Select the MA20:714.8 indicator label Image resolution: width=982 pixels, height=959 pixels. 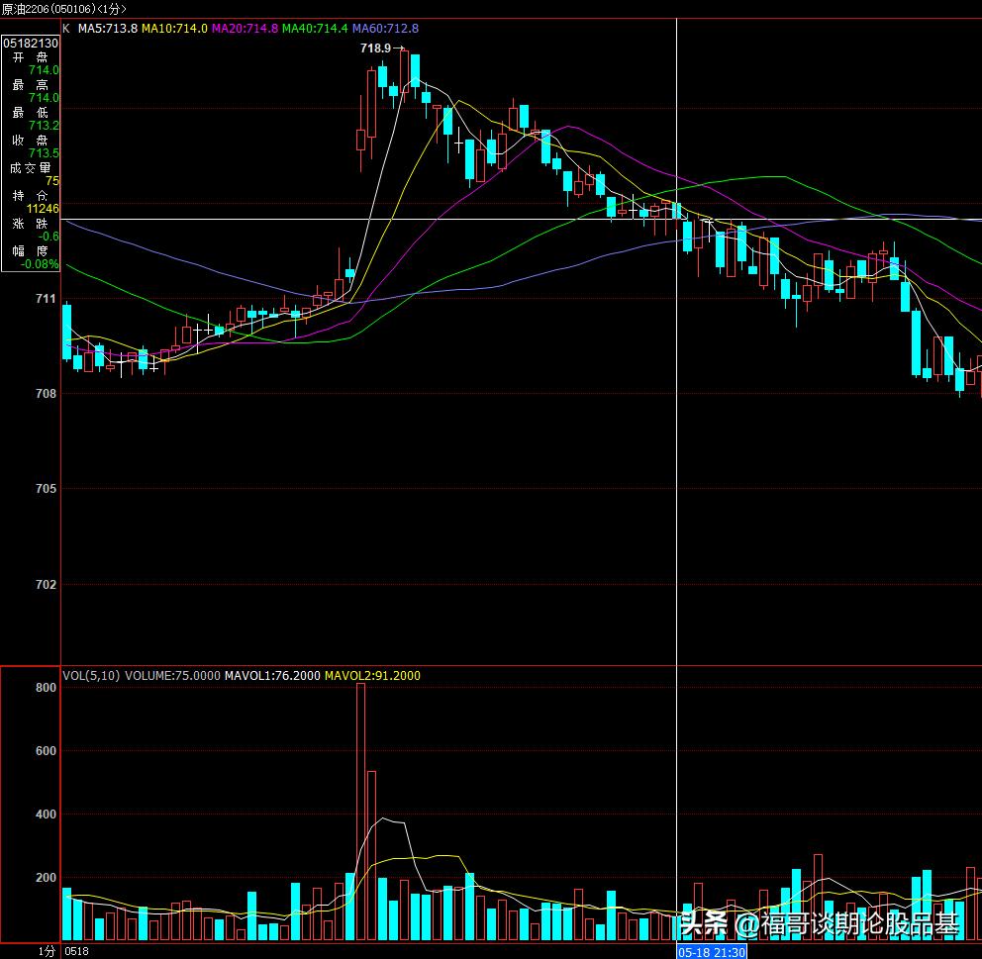(245, 28)
